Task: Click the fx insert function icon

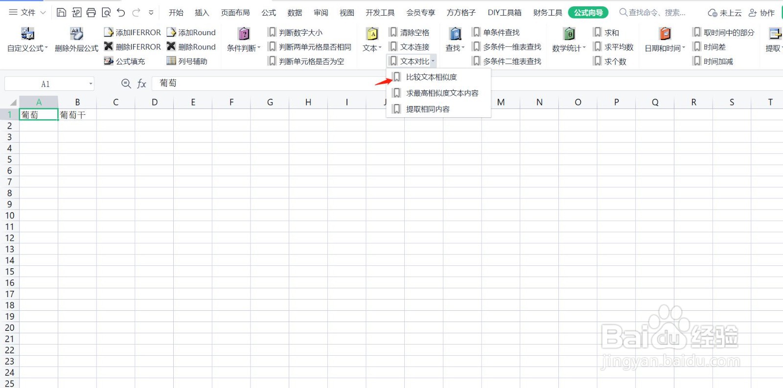Action: pyautogui.click(x=142, y=84)
